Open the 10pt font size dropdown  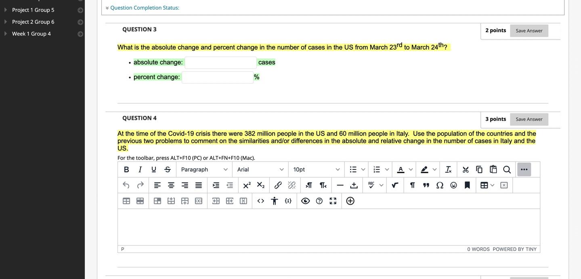[317, 170]
